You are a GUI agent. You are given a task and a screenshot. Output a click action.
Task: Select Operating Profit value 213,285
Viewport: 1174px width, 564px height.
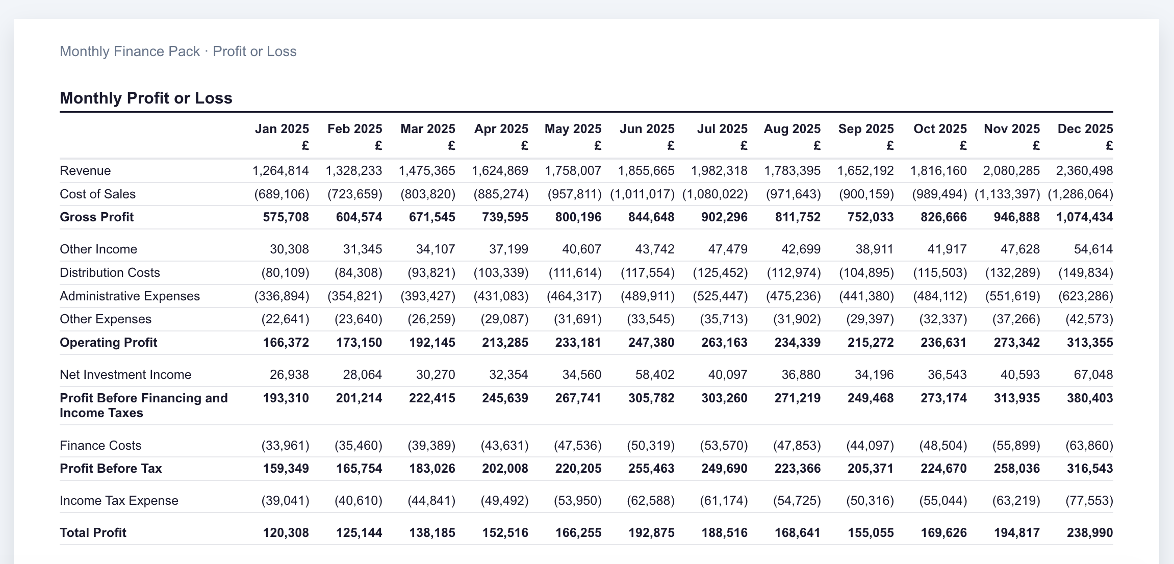pos(505,342)
